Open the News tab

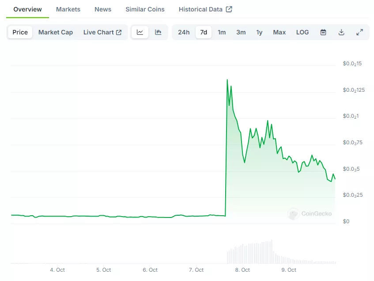coord(102,9)
